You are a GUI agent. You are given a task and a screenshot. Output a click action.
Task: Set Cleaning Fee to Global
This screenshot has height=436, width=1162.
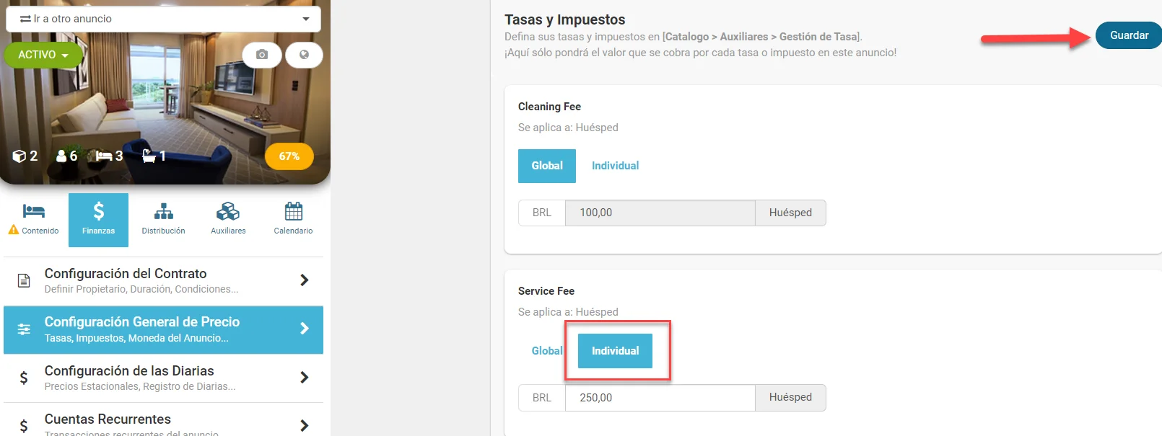click(547, 166)
